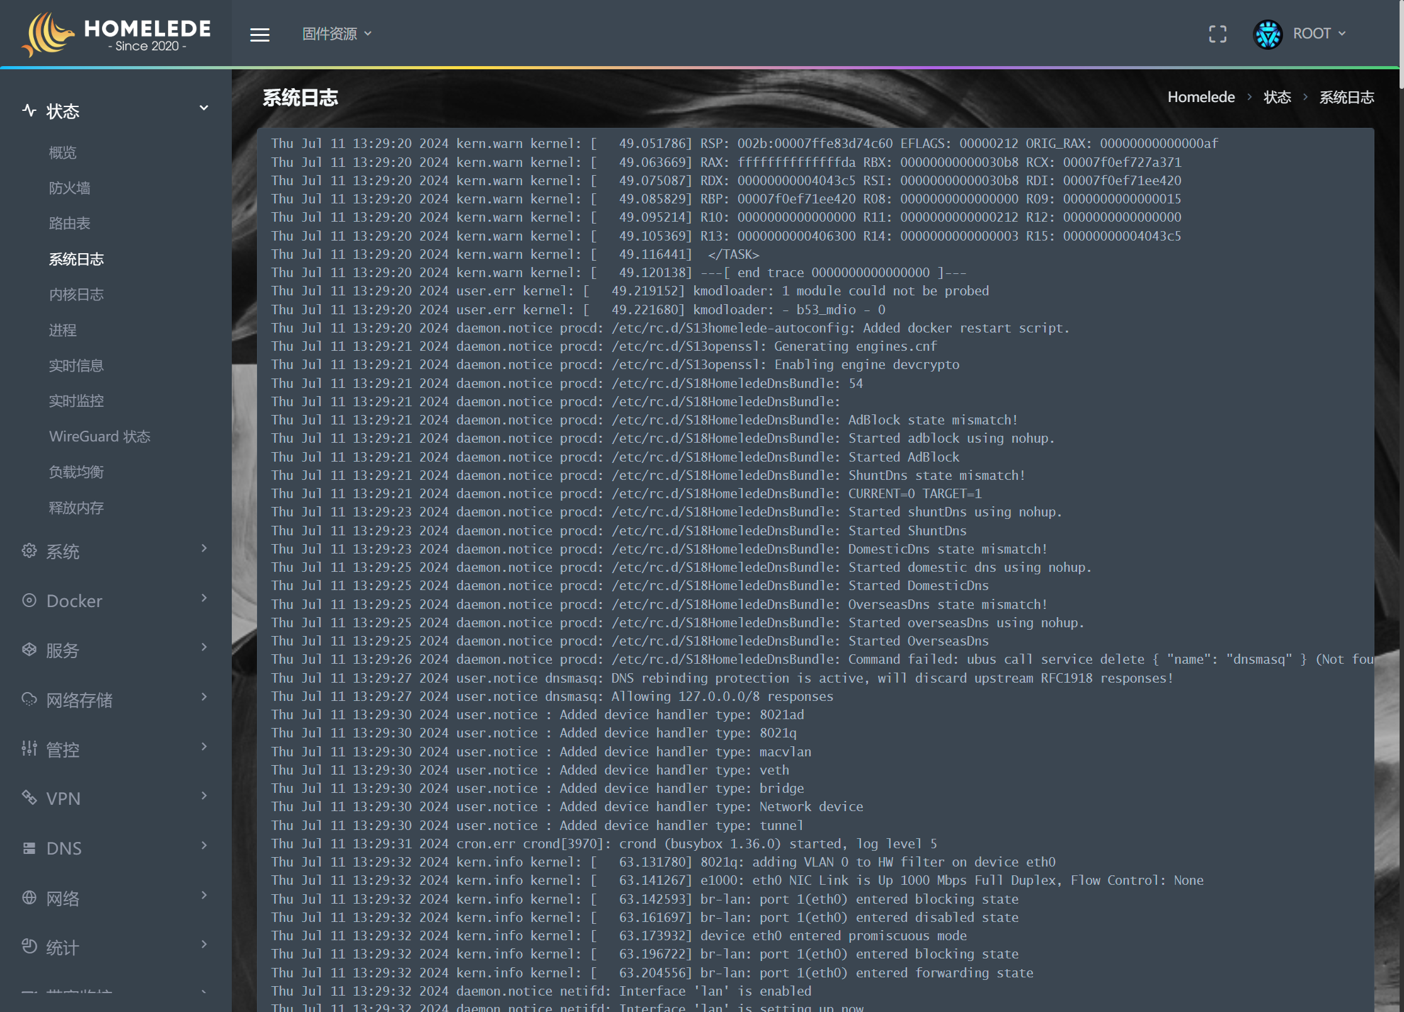Open the 固件资源 dropdown menu
Screen dimensions: 1404x1012
coord(337,34)
